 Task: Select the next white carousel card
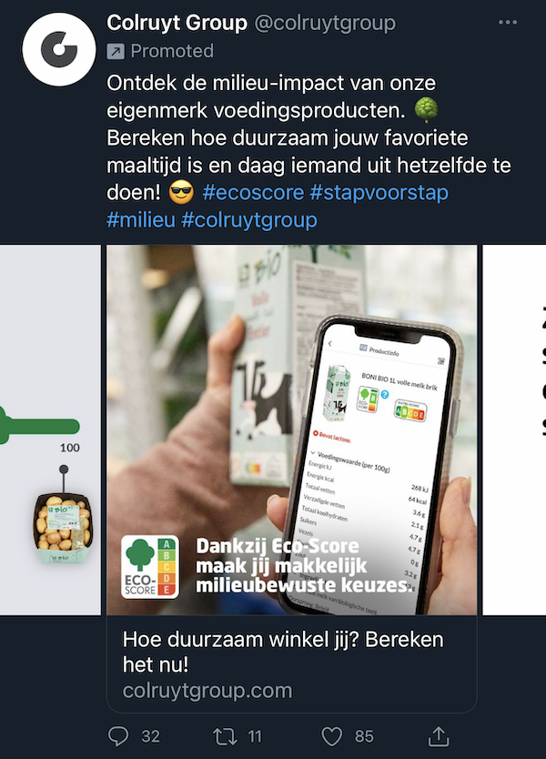(x=514, y=430)
